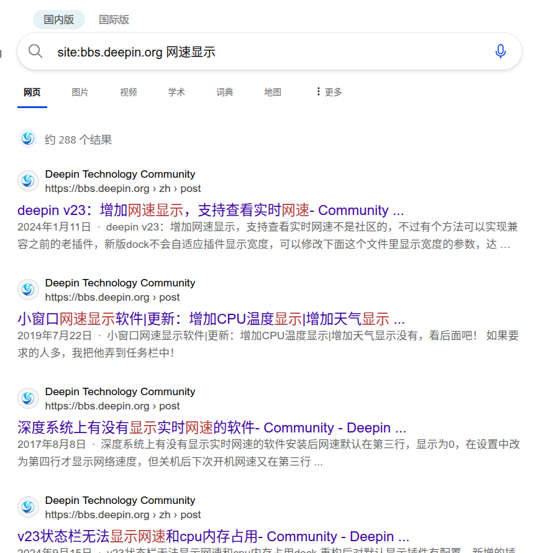Viewport: 559px width, 553px height.
Task: Click site name above 深度系统上有没有 result
Action: (x=120, y=392)
